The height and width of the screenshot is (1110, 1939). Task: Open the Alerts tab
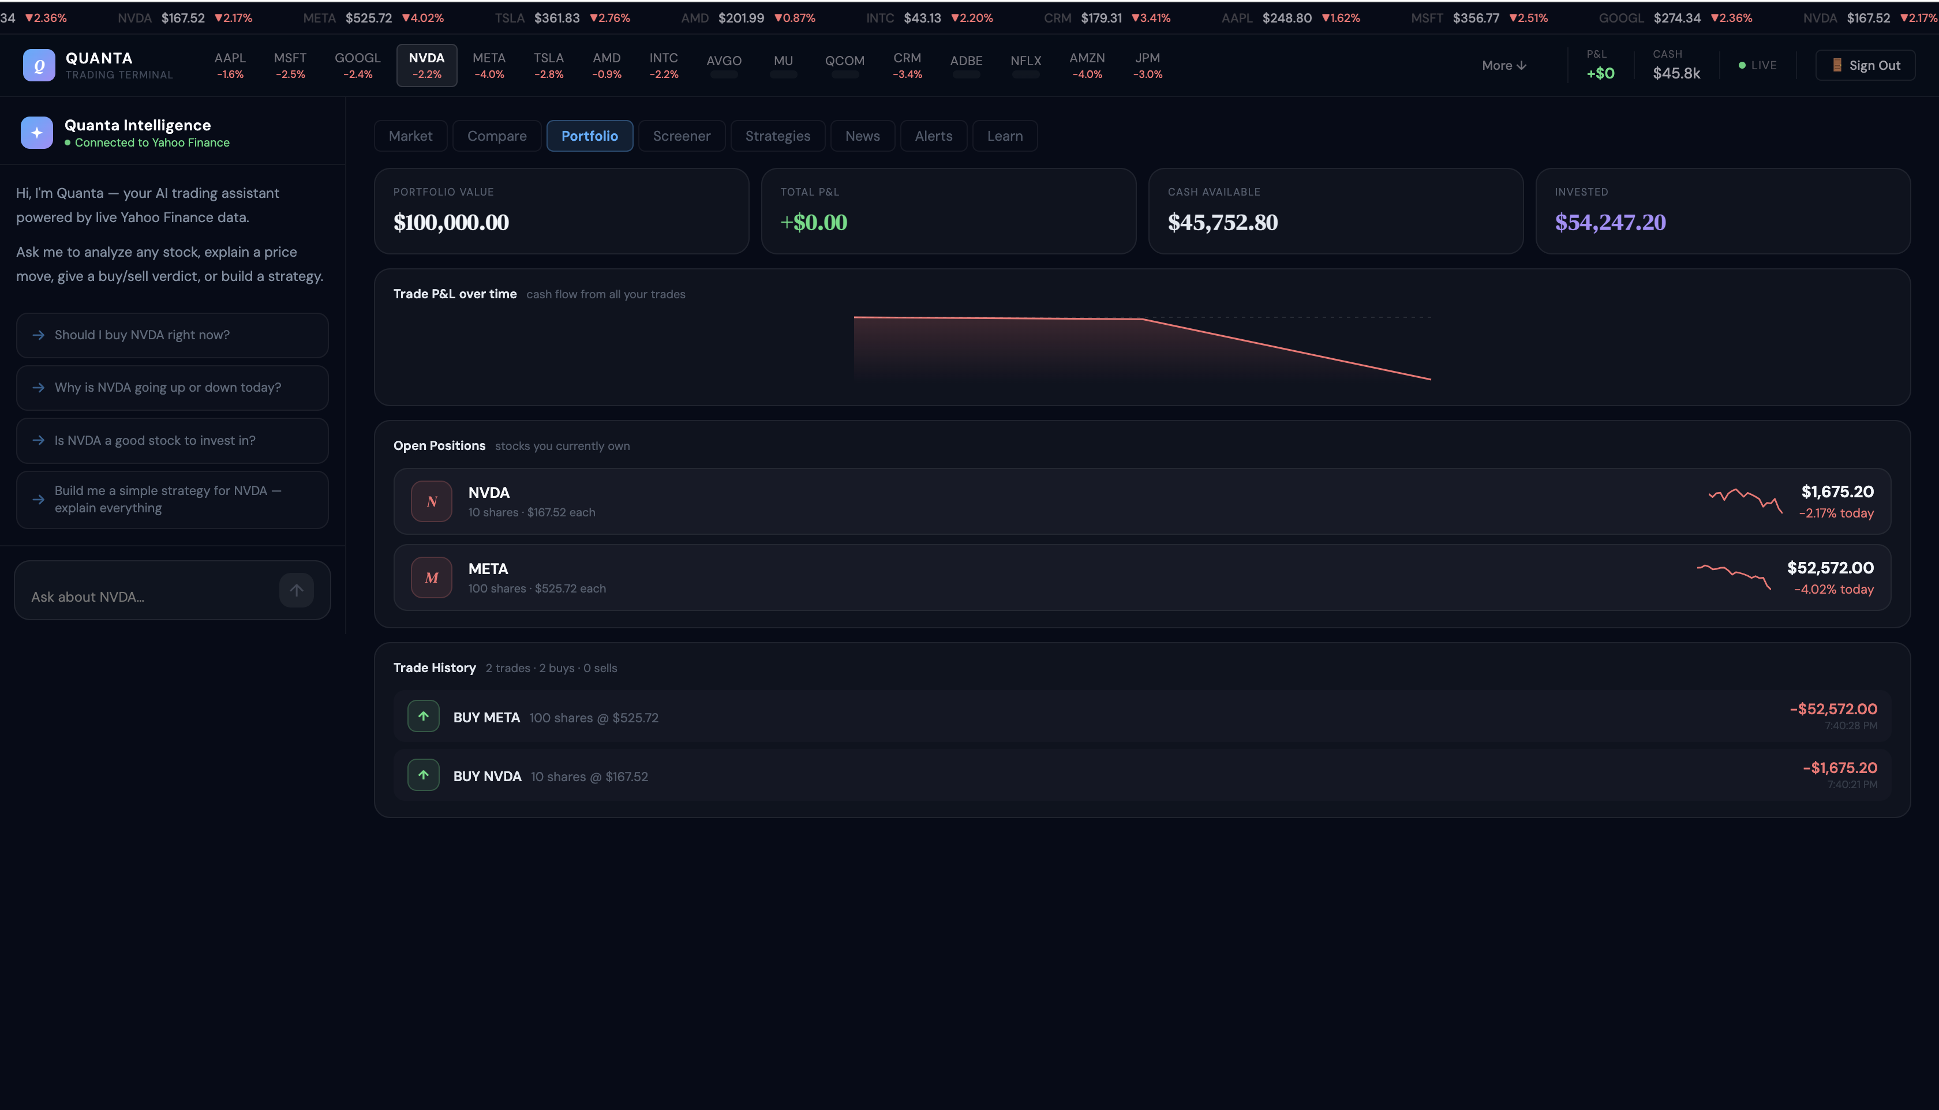click(934, 136)
